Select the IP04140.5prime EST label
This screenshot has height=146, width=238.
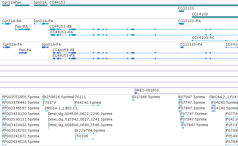(224, 108)
